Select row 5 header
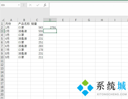Image resolution: width=128 pixels, height=99 pixels. tap(2, 39)
